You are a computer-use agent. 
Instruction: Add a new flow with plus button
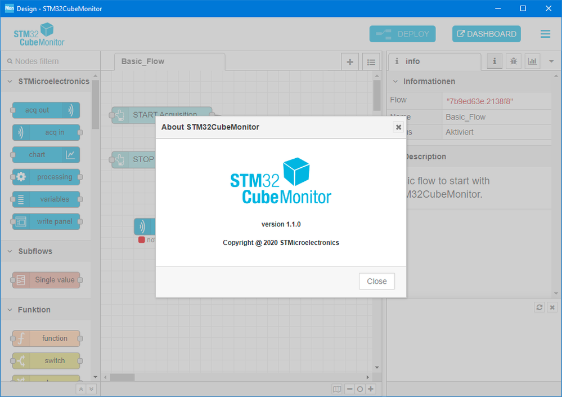[350, 62]
